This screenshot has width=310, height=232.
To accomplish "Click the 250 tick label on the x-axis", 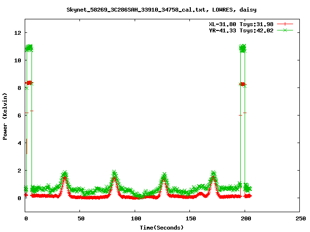I will 299,218.
